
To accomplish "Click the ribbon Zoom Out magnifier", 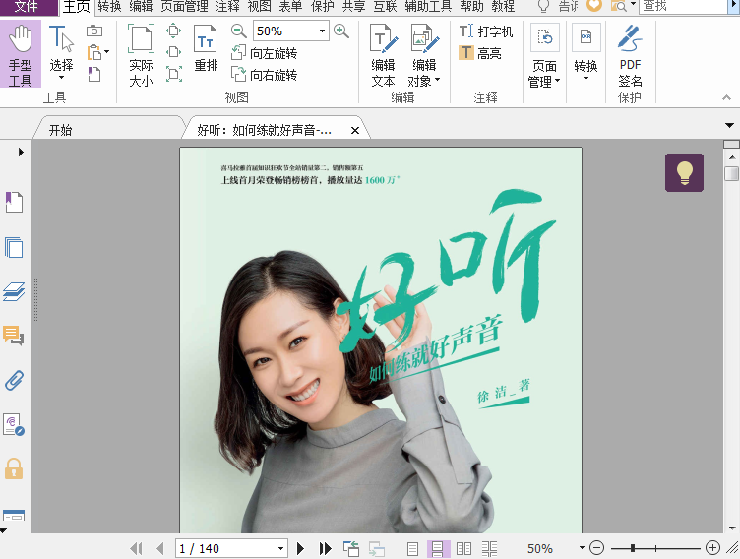I will point(239,31).
